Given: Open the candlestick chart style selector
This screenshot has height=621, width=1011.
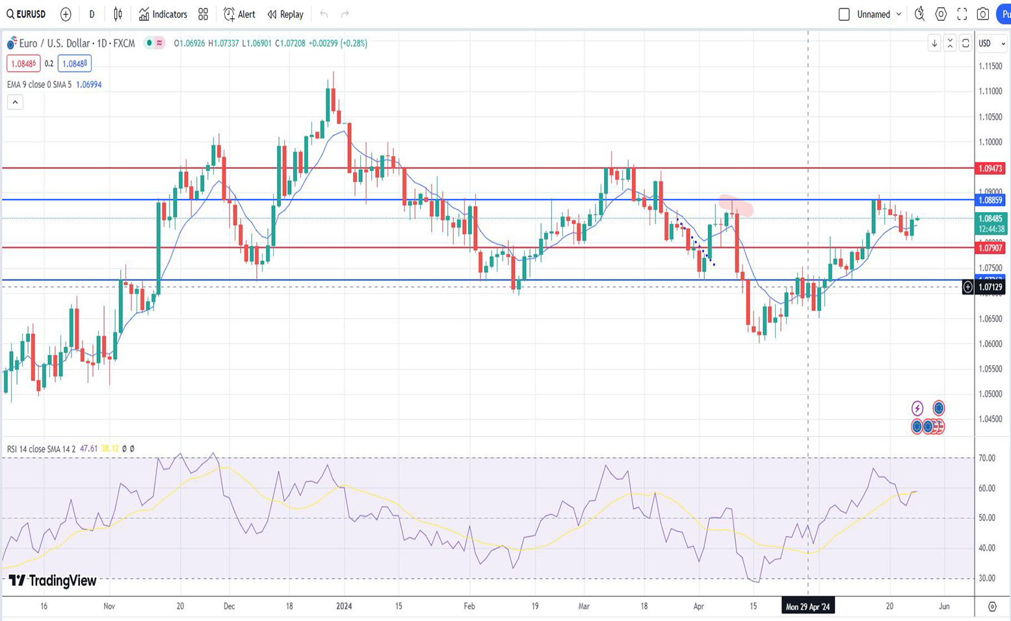Looking at the screenshot, I should (118, 14).
